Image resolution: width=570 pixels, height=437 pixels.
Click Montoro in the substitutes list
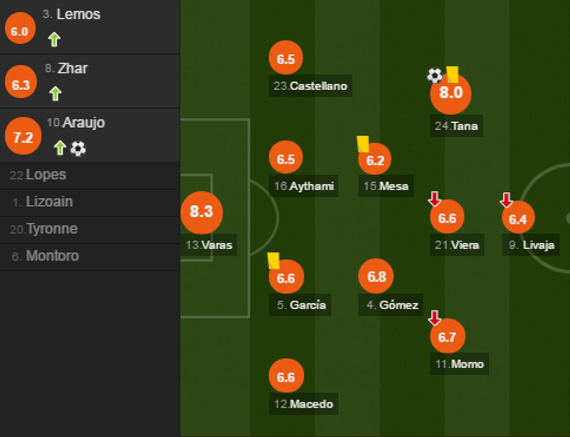point(52,256)
